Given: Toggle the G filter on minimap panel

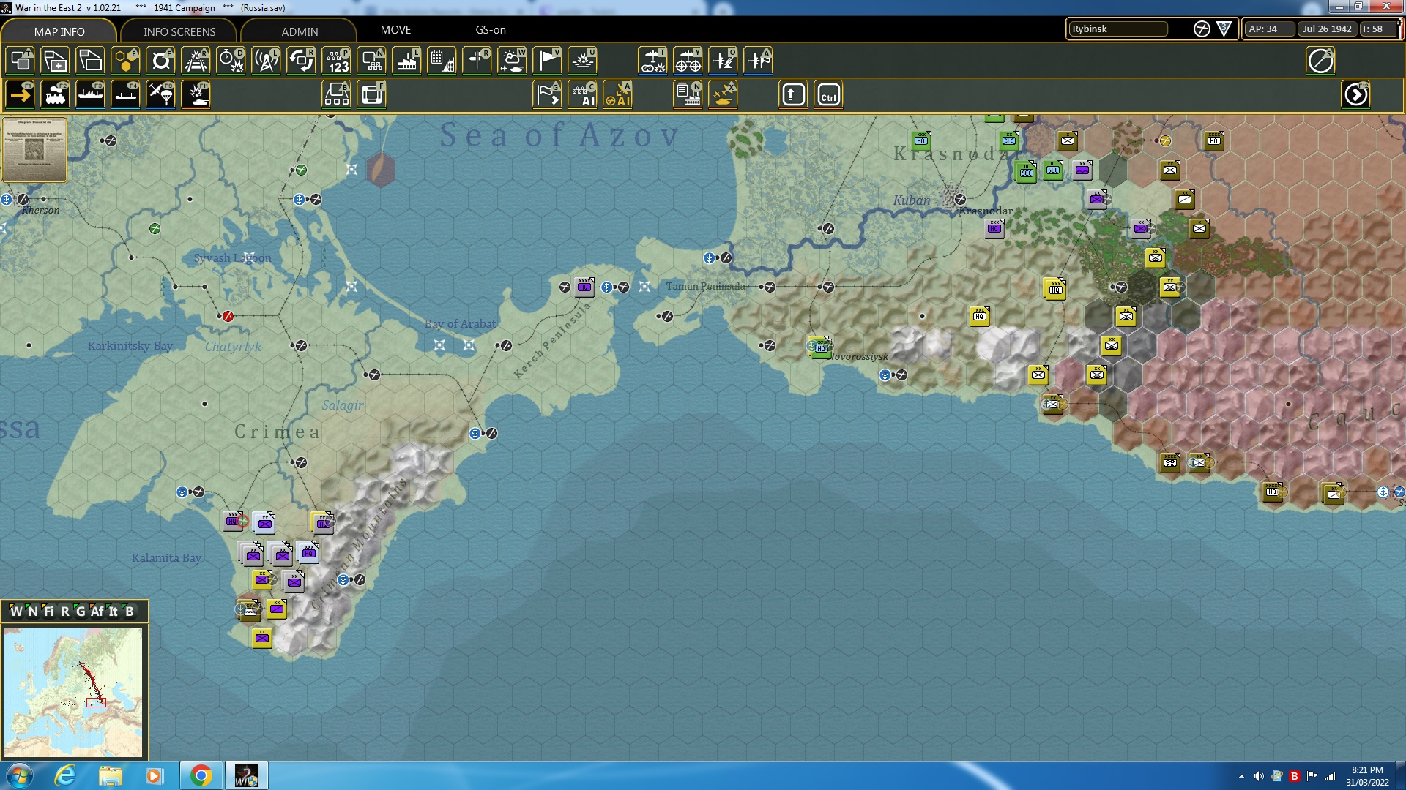Looking at the screenshot, I should click(81, 612).
